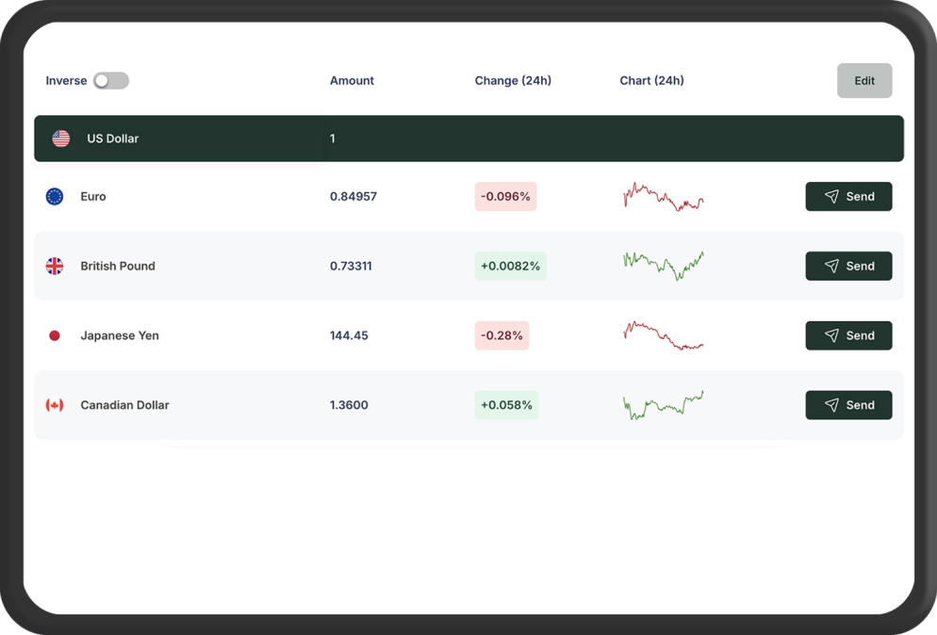Click the Euro -0.096% change badge

click(x=505, y=196)
